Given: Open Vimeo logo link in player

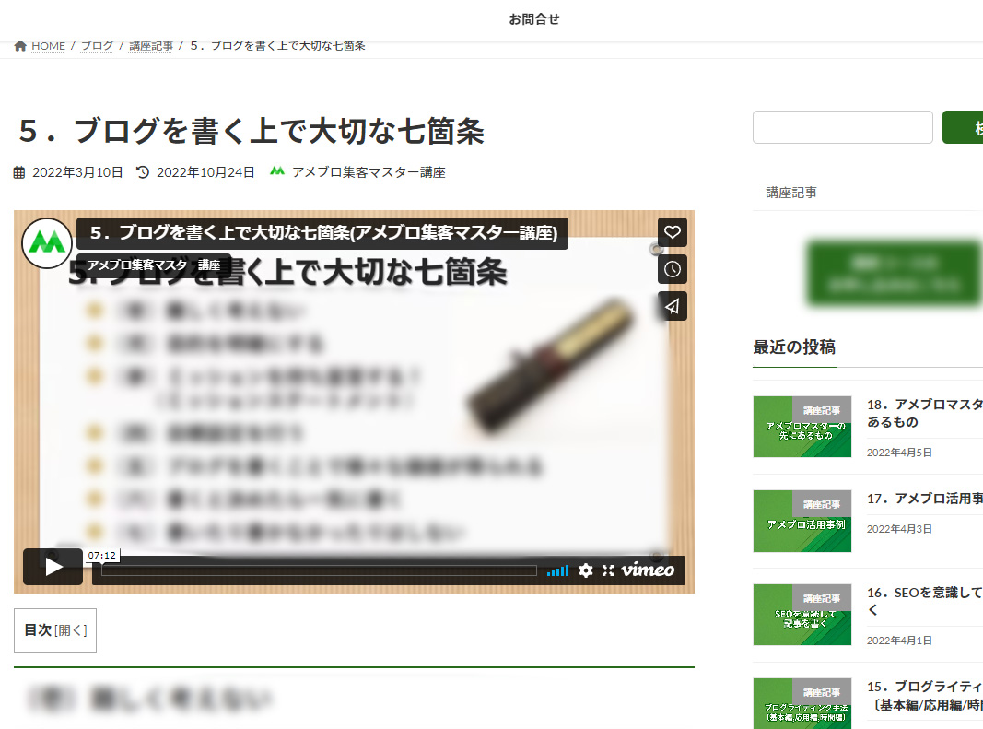Looking at the screenshot, I should pos(648,570).
